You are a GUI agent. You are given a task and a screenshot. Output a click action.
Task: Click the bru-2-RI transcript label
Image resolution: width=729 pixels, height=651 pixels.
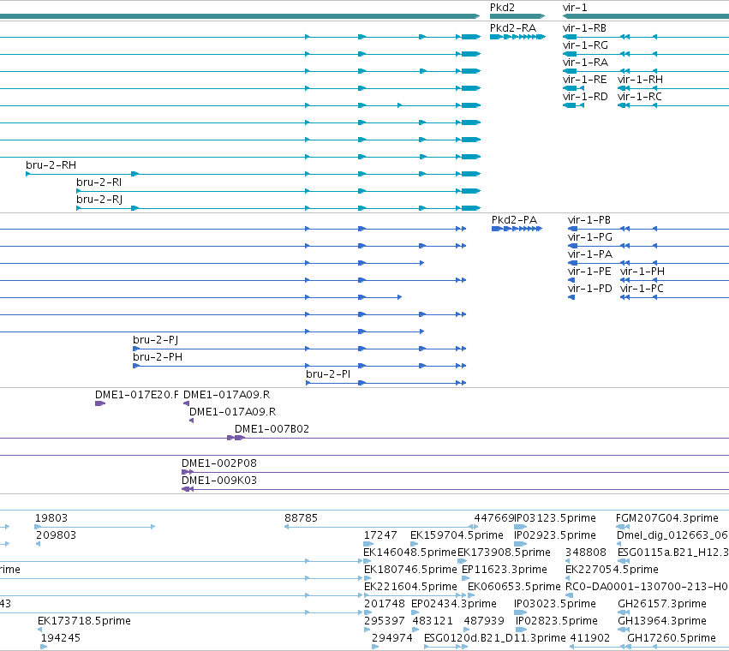tap(99, 182)
